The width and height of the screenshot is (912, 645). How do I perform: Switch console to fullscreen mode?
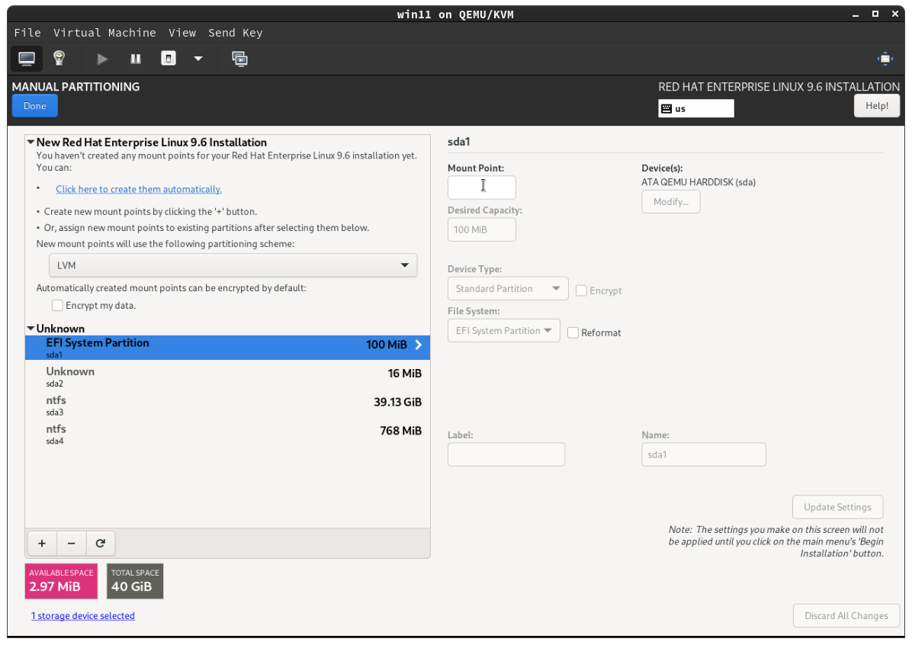(885, 59)
